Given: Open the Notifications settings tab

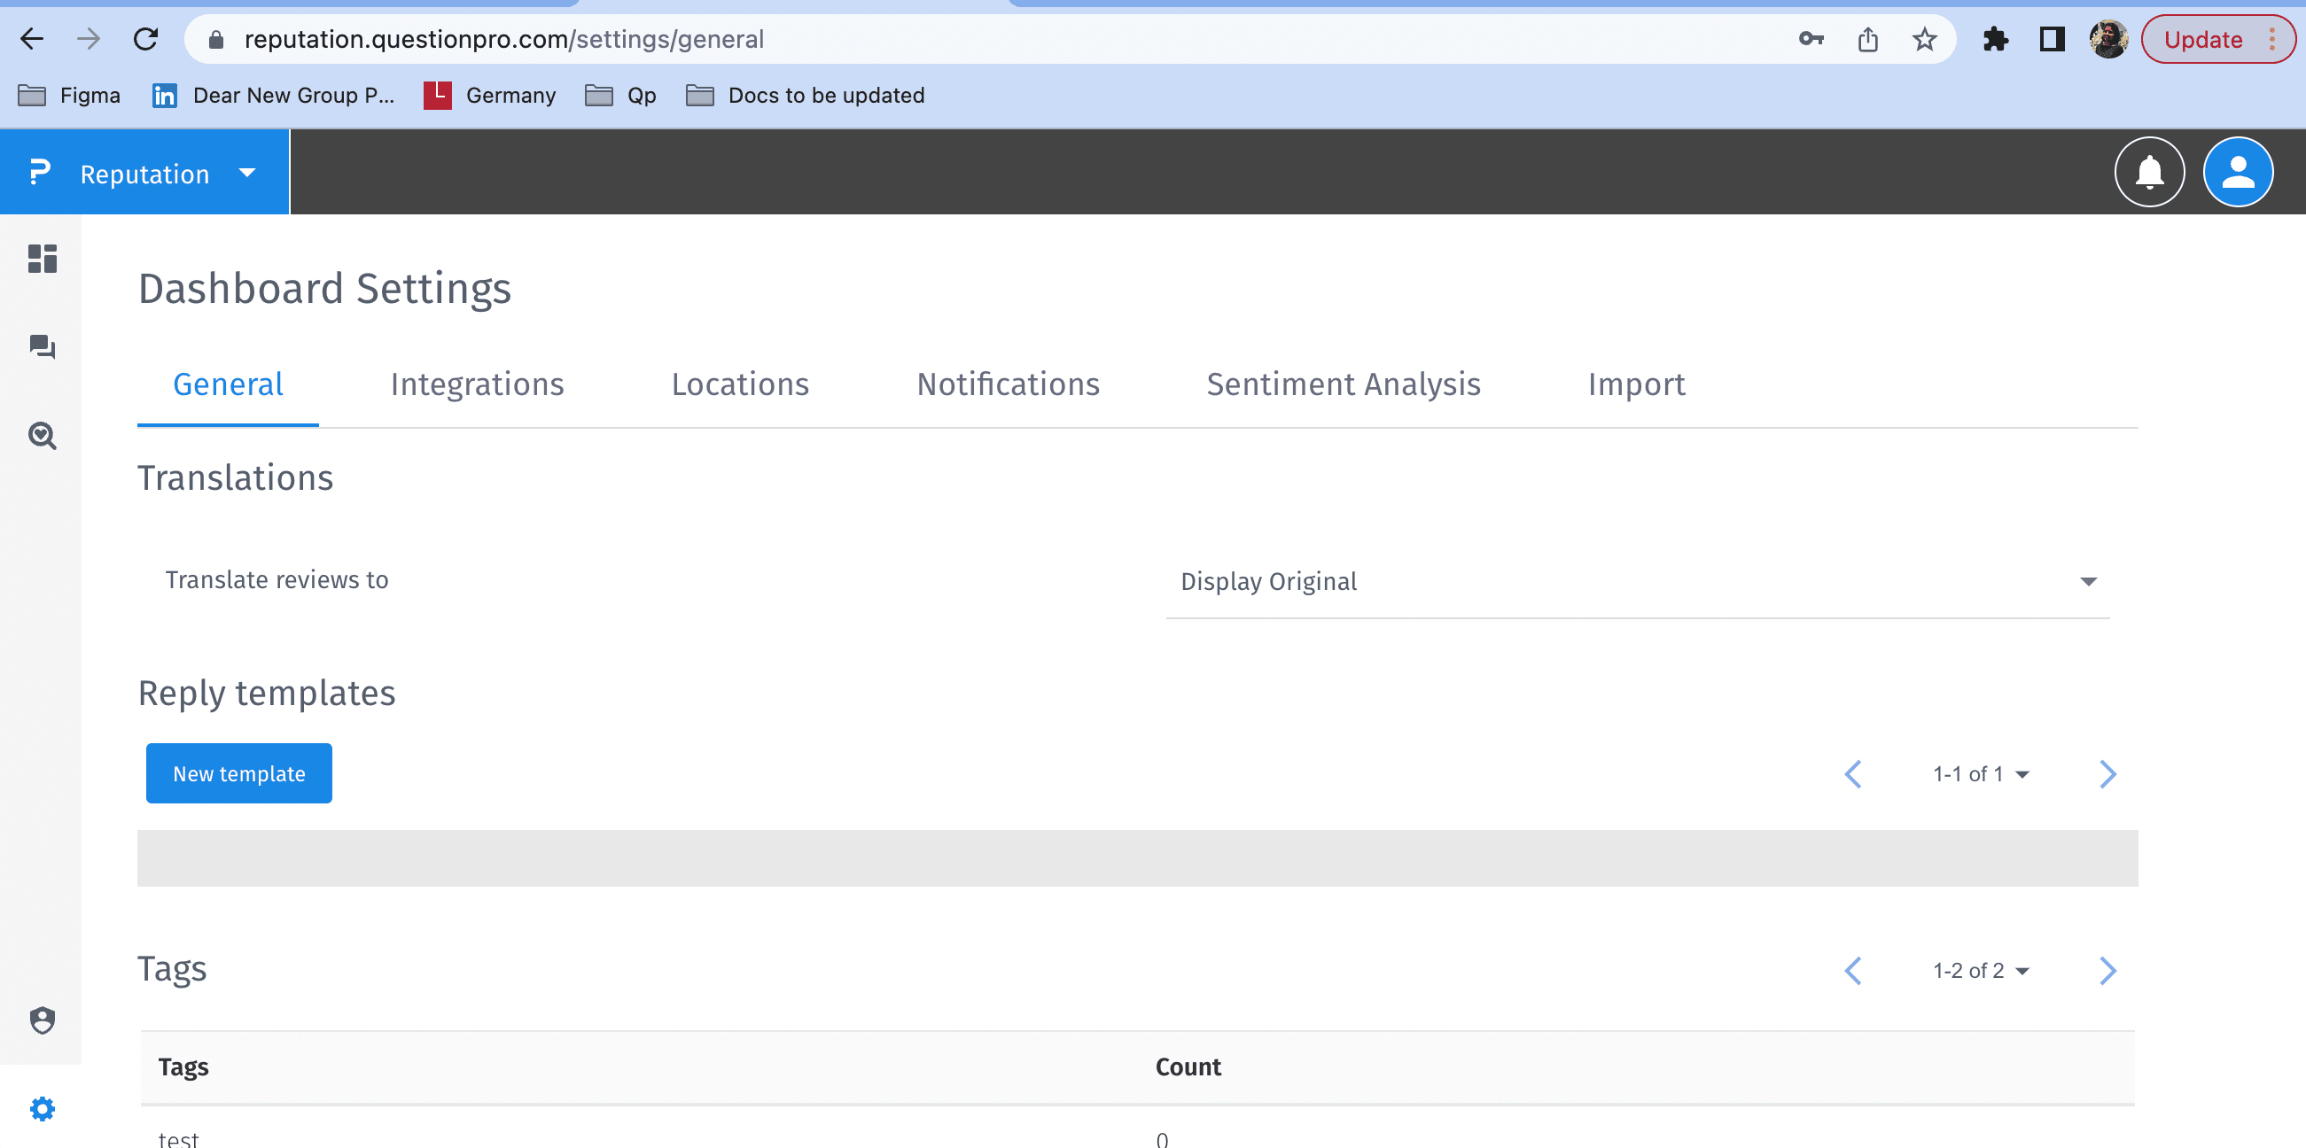Looking at the screenshot, I should 1007,384.
